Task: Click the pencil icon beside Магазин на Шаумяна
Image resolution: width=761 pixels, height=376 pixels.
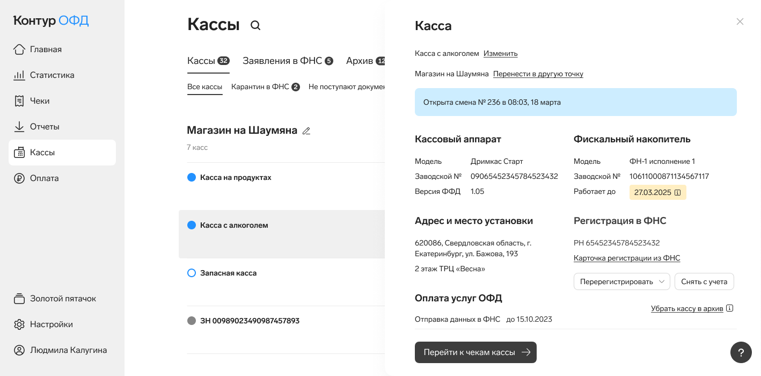Action: coord(306,131)
